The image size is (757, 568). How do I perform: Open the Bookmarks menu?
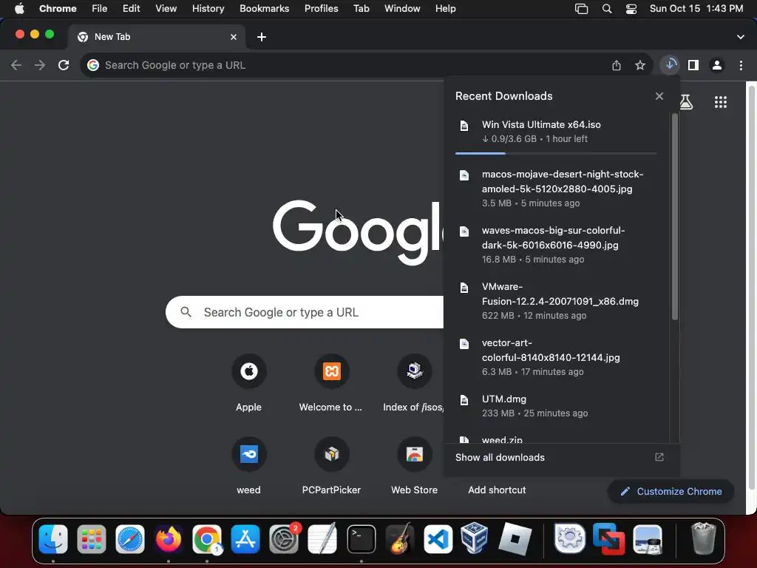click(x=265, y=9)
